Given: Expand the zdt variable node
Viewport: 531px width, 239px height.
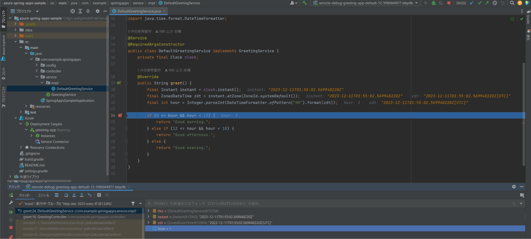Looking at the screenshot, I should pos(148,223).
